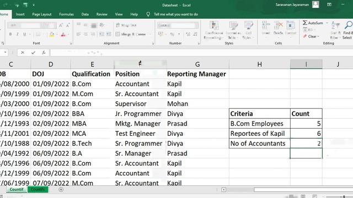
Task: Open Cell Styles gallery
Action: tap(248, 30)
